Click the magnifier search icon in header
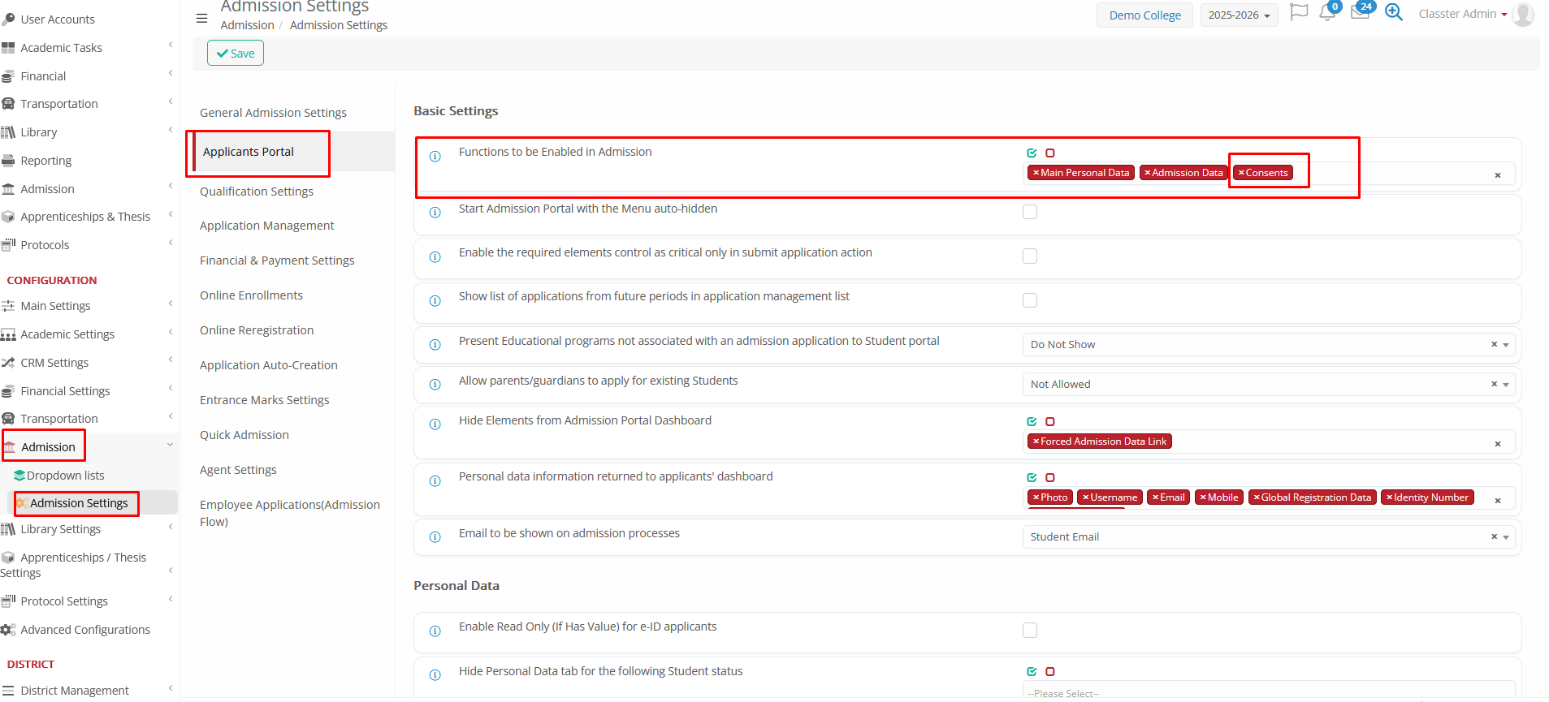 [1394, 13]
